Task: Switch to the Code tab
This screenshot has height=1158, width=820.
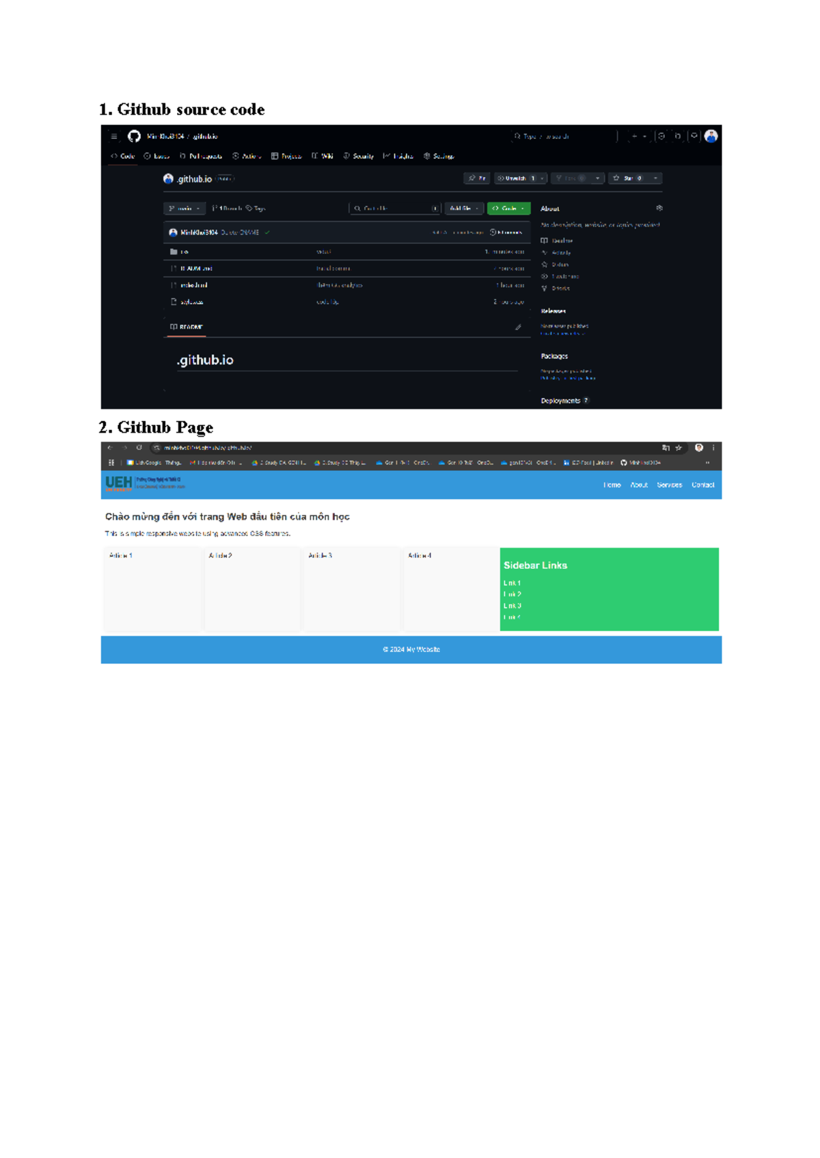Action: click(x=123, y=156)
